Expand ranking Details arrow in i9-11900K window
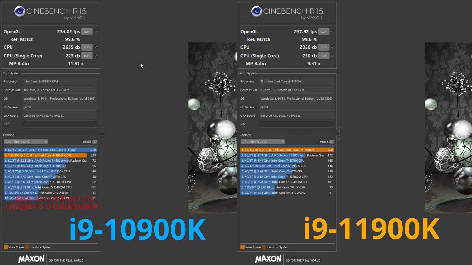Screen dimensions: 472x265 [x=332, y=142]
